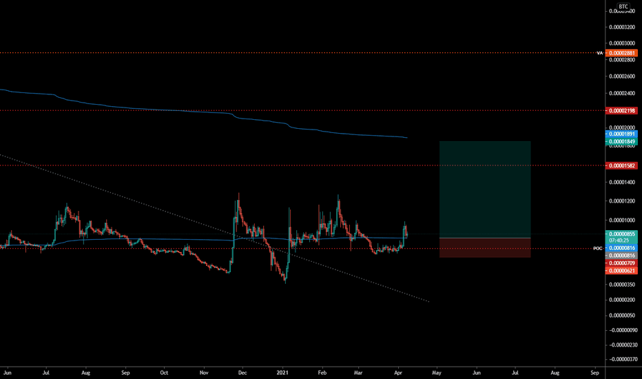Click the 0.00000350 price axis tick
The image size is (642, 379).
(622, 285)
